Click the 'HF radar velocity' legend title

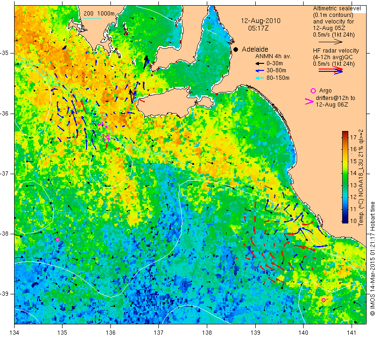point(336,51)
